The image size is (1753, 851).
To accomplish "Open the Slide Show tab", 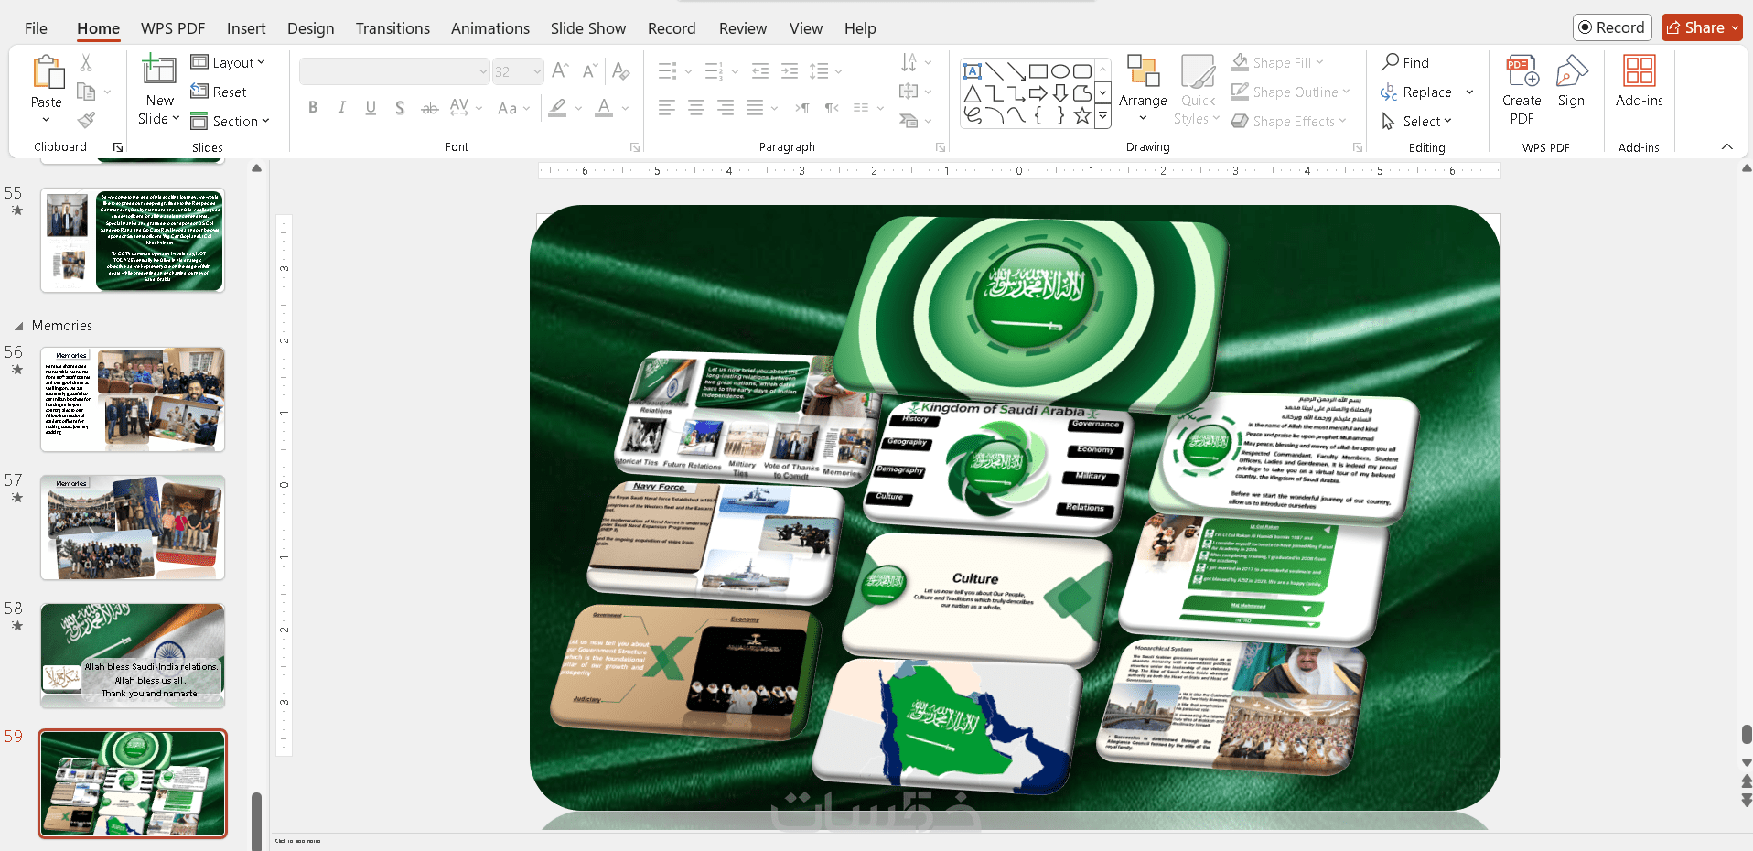I will coord(587,28).
